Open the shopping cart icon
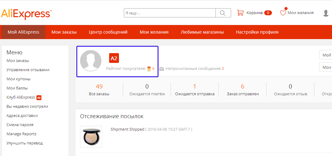332x156 pixels. click(240, 13)
